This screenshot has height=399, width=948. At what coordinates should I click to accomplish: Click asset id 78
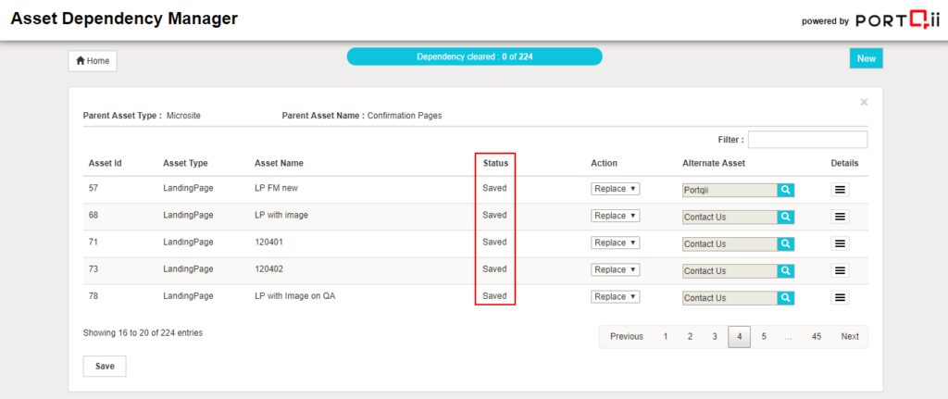click(94, 296)
